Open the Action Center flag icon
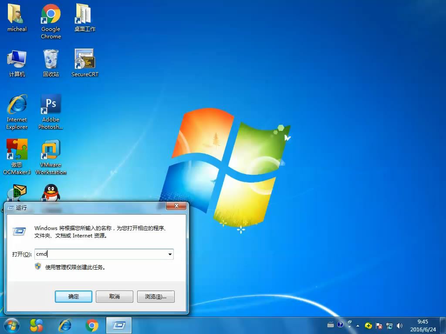 tap(379, 325)
